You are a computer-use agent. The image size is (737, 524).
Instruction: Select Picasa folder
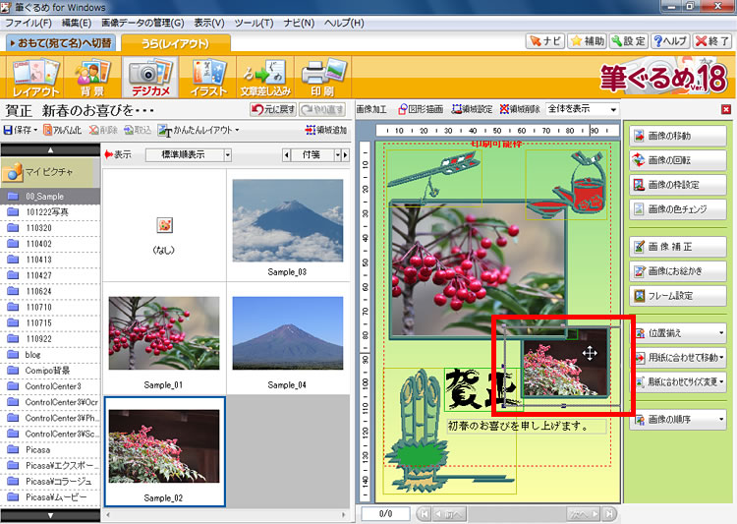tap(50, 449)
